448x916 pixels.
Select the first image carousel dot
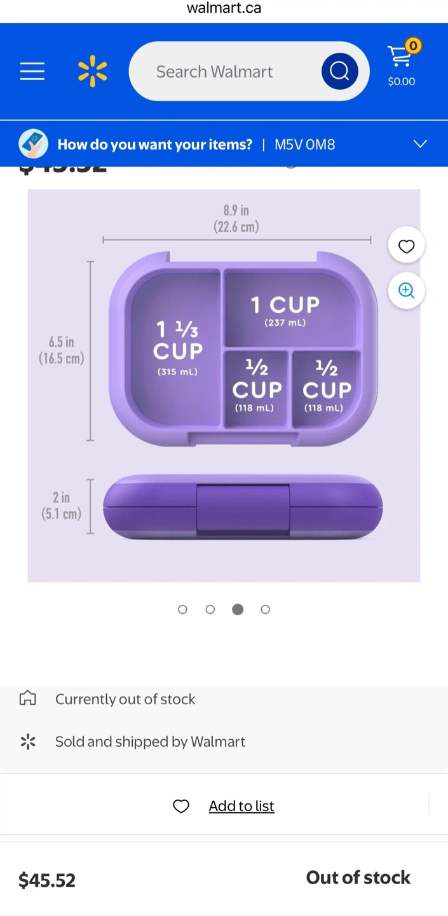[x=182, y=609]
